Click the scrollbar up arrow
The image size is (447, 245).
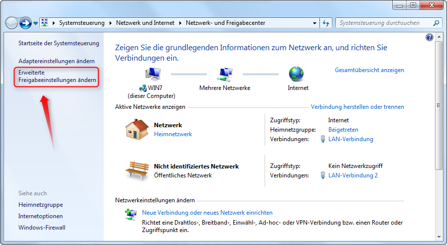[x=439, y=37]
